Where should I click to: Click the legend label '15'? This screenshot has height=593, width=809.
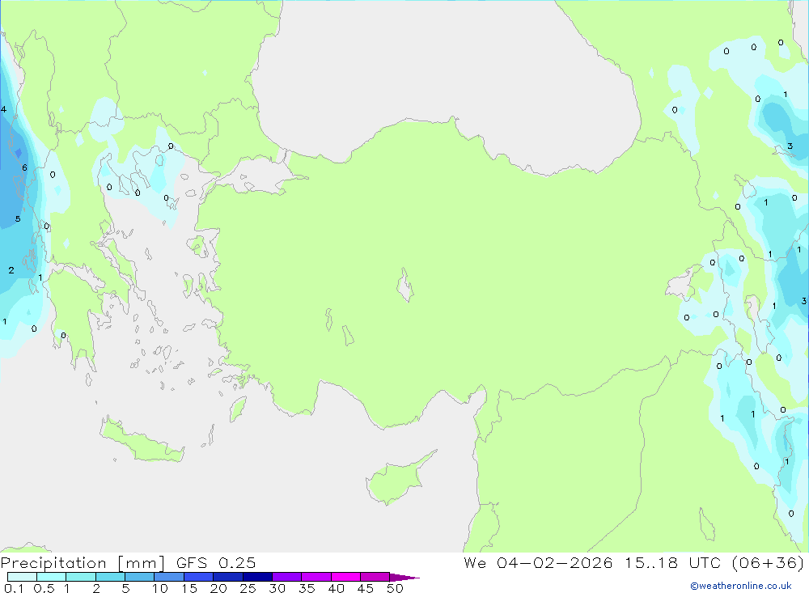click(x=189, y=588)
